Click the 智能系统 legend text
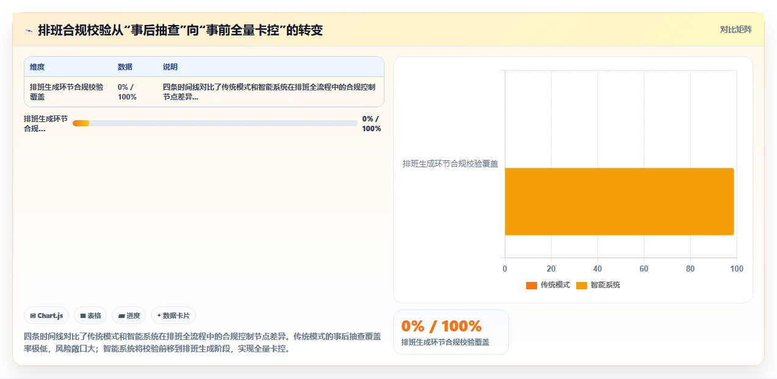The height and width of the screenshot is (379, 777). pyautogui.click(x=605, y=286)
